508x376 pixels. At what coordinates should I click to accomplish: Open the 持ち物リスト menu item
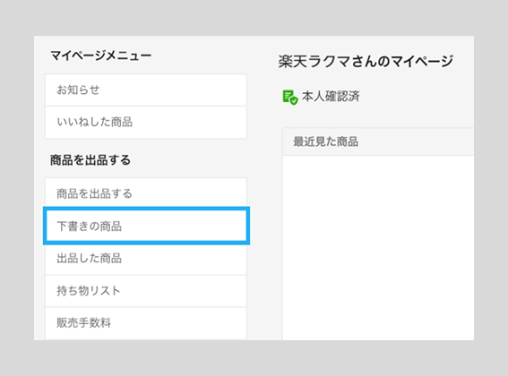[145, 291]
